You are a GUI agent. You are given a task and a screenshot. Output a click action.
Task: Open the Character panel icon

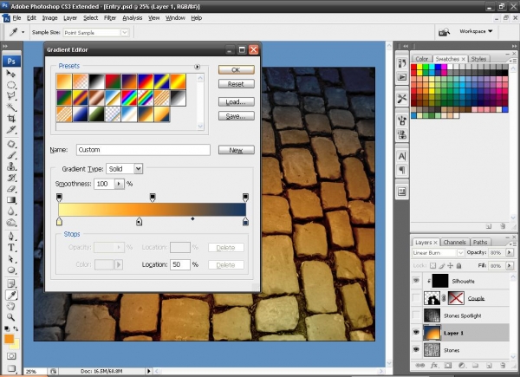tap(402, 156)
